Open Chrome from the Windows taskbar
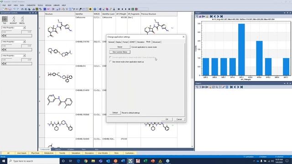This screenshot has width=292, height=164. [86, 161]
